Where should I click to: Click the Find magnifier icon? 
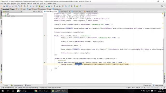pyautogui.click(x=25, y=6)
